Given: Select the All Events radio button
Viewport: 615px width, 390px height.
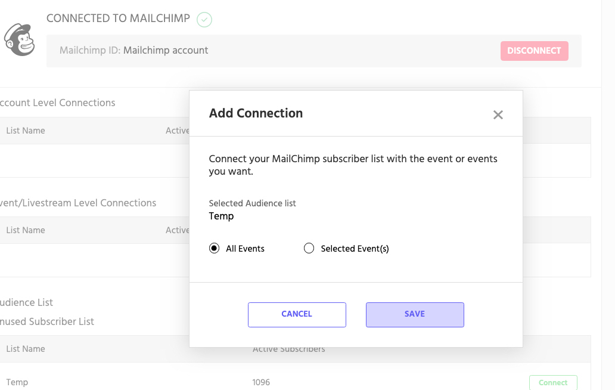Looking at the screenshot, I should tap(214, 248).
